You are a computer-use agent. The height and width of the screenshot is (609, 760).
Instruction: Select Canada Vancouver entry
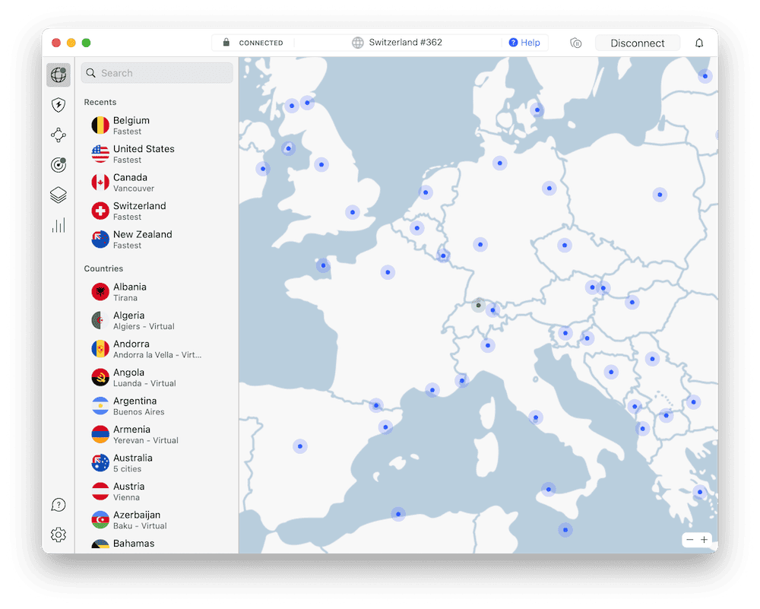(x=157, y=182)
